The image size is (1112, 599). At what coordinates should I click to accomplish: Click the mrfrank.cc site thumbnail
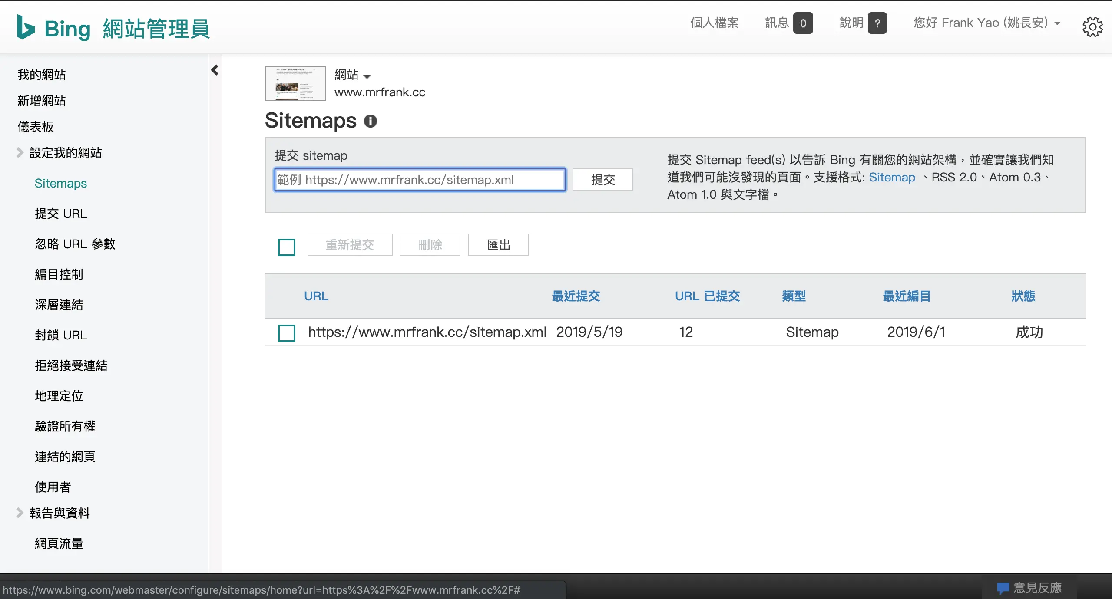tap(295, 83)
